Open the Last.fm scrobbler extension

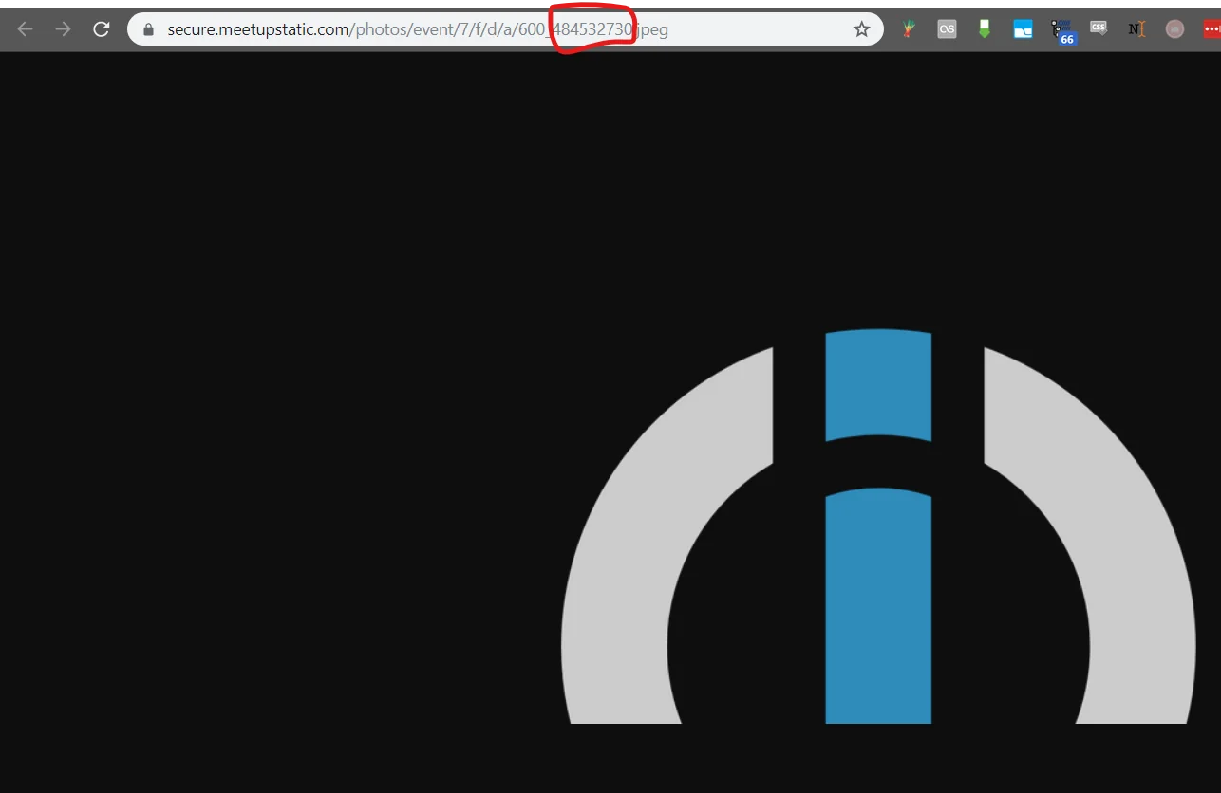(x=947, y=29)
